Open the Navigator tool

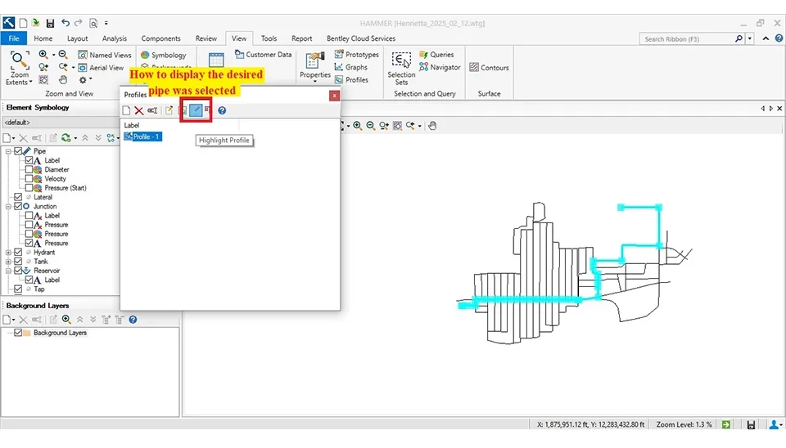pos(440,67)
